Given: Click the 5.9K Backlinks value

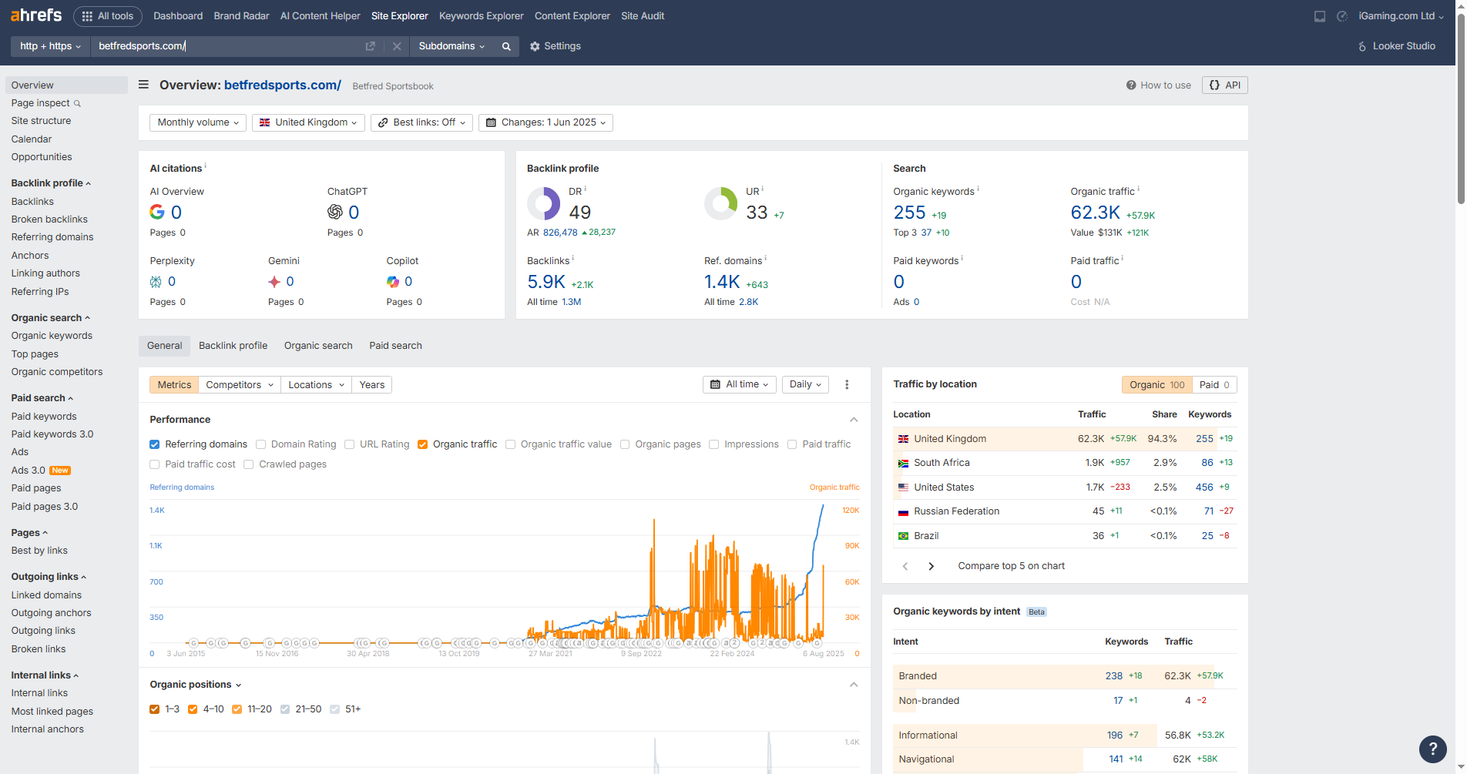Looking at the screenshot, I should [x=546, y=282].
